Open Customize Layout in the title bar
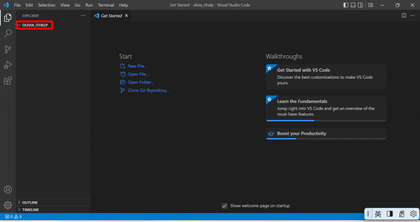Screen dimensions: 420x222 371,5
